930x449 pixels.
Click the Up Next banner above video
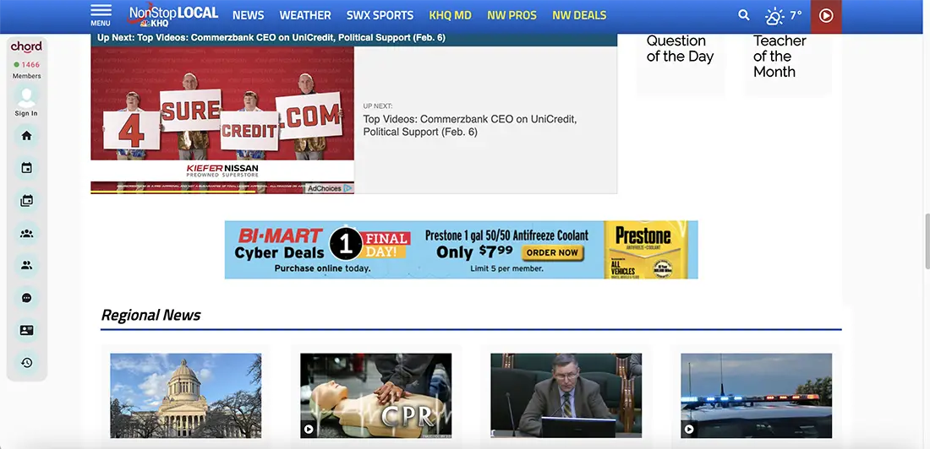click(353, 38)
